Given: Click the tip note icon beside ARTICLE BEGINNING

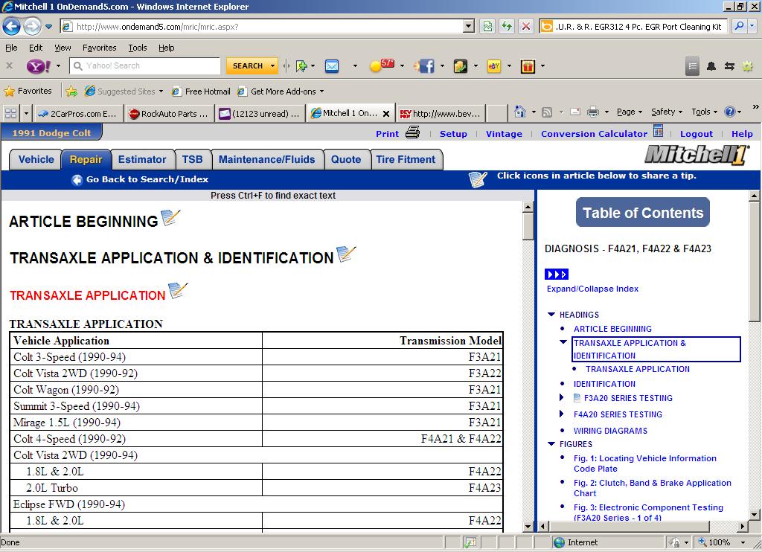Looking at the screenshot, I should click(x=171, y=219).
